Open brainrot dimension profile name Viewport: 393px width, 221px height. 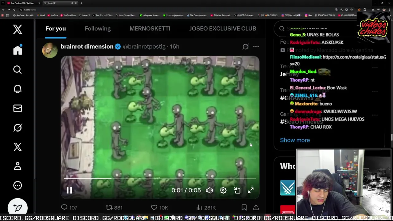[87, 47]
